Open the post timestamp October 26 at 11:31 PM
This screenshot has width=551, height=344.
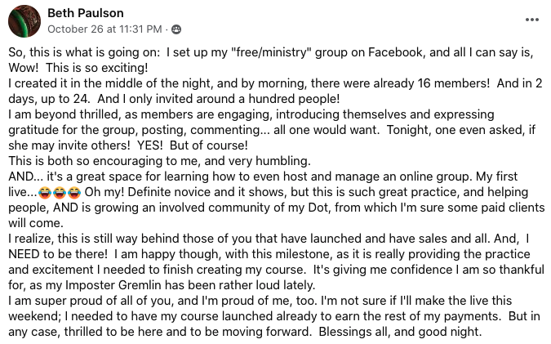point(104,29)
